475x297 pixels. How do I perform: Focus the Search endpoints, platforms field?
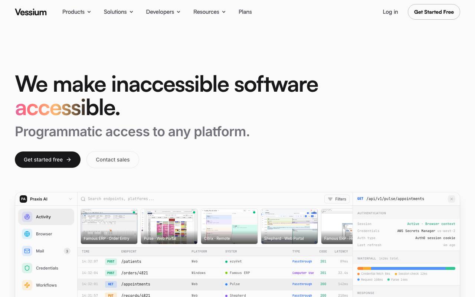[200, 199]
